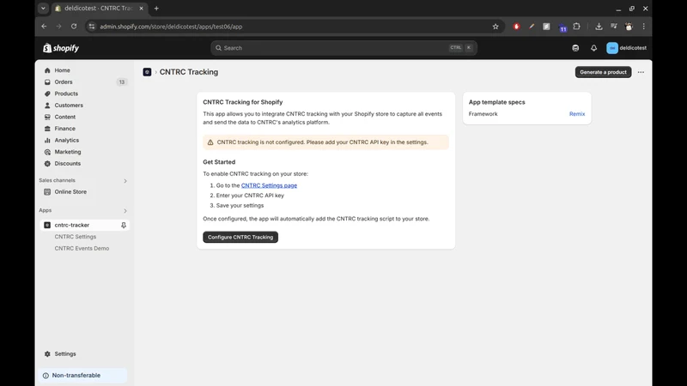Go to Customers page

click(x=69, y=105)
